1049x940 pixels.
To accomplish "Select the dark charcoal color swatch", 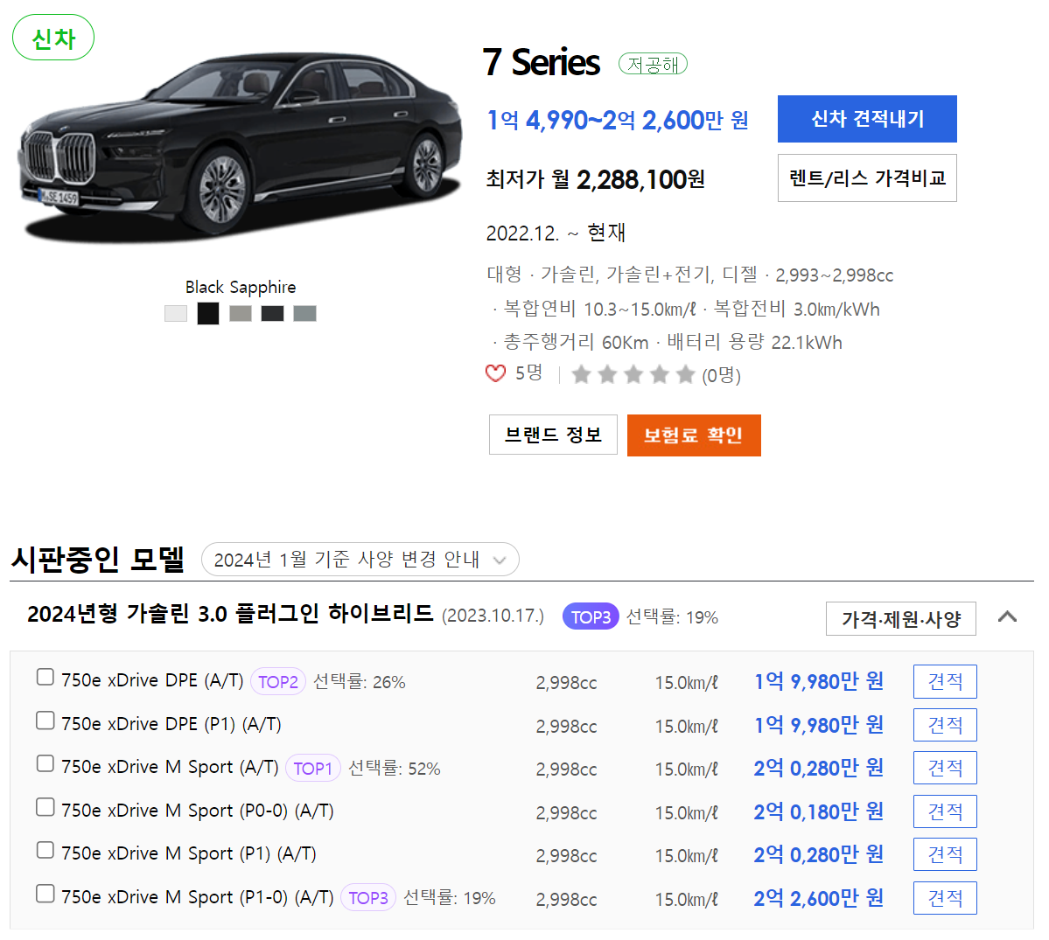I will 272,314.
